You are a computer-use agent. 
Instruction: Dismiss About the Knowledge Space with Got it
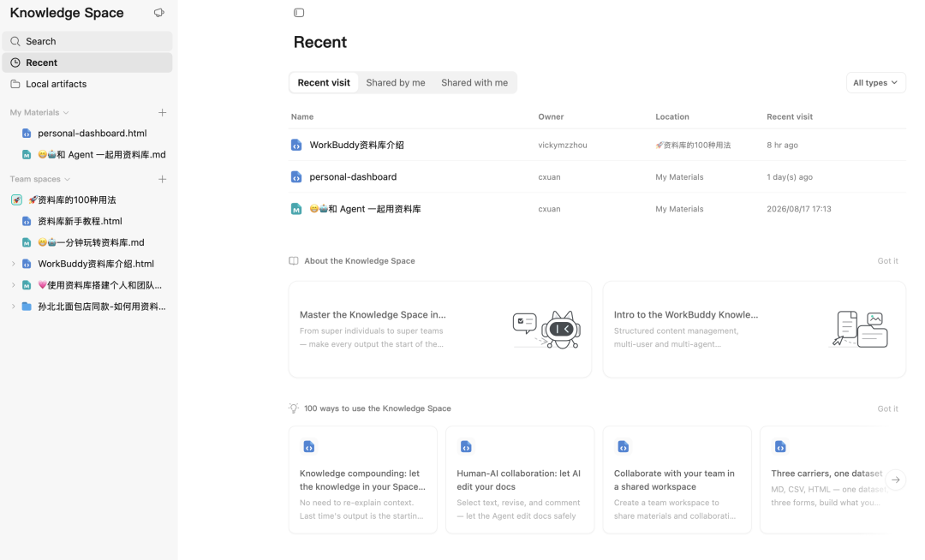click(x=887, y=260)
